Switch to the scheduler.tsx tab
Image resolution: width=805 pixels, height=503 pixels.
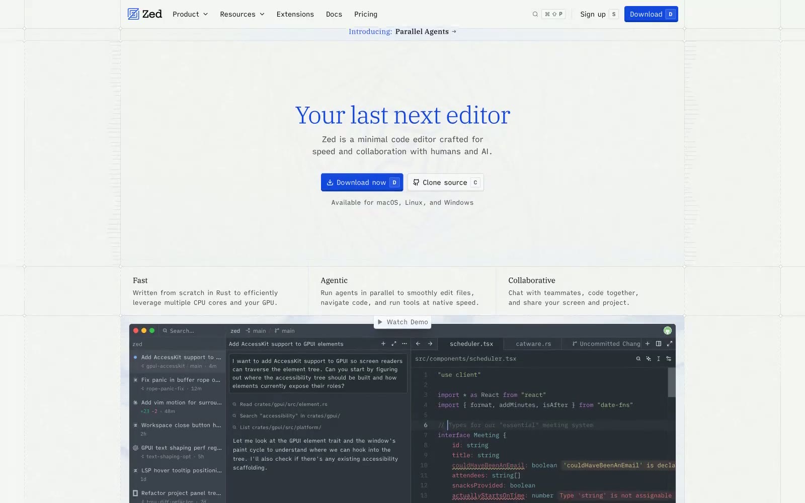point(471,344)
